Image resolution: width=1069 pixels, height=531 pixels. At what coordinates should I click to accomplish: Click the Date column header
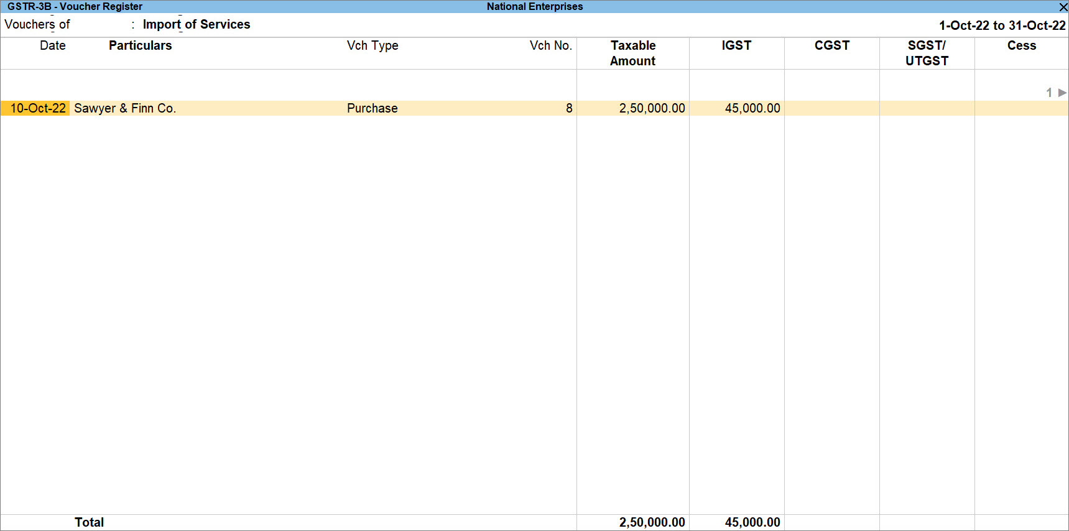tap(53, 45)
